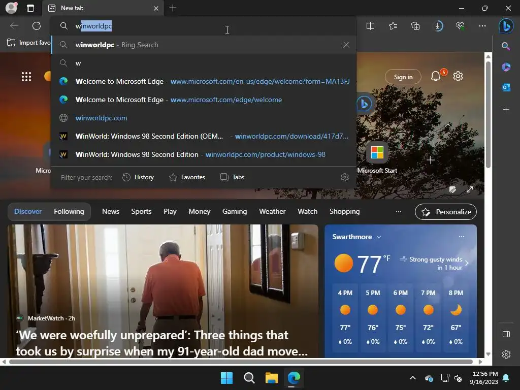Image resolution: width=520 pixels, height=390 pixels.
Task: Open winworldpc.com/product/windows-98 suggestion
Action: [x=204, y=154]
